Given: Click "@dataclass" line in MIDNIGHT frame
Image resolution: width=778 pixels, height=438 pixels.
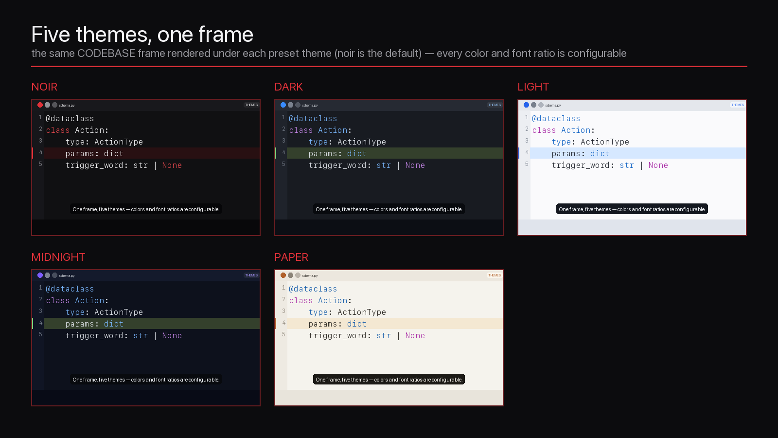Looking at the screenshot, I should pyautogui.click(x=70, y=289).
